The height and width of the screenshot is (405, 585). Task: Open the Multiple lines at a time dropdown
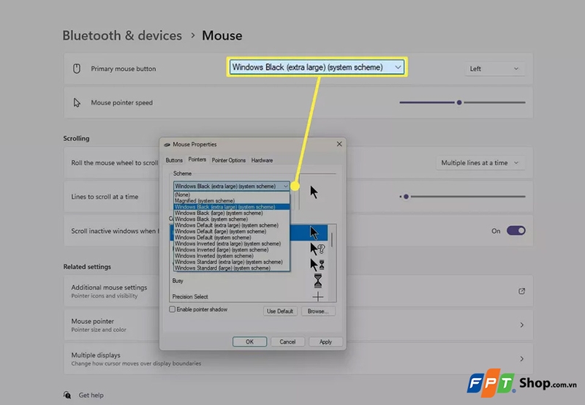point(480,162)
